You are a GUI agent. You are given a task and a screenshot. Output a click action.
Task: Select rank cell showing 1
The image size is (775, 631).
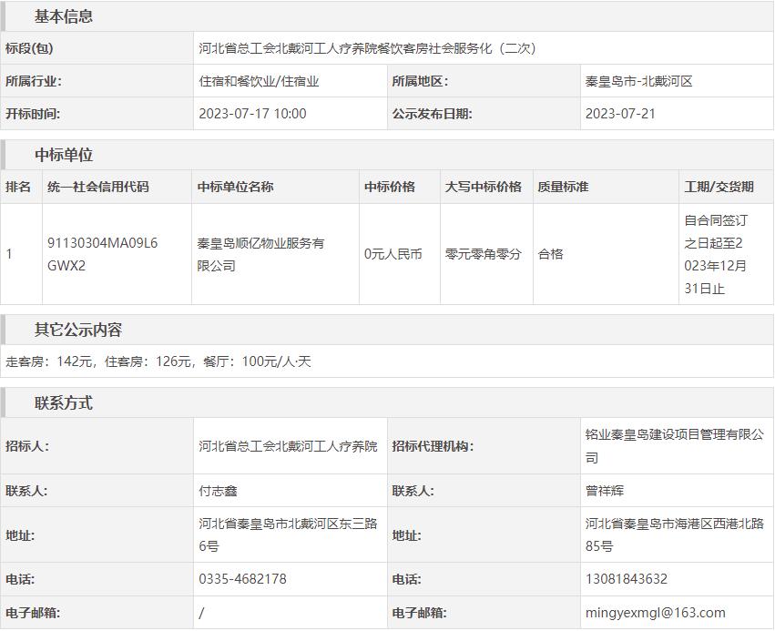click(x=9, y=254)
